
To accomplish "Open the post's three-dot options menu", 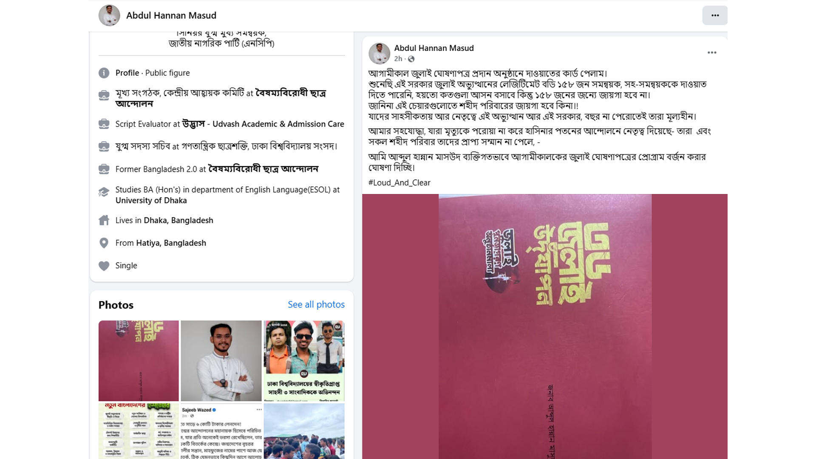I will (x=712, y=53).
